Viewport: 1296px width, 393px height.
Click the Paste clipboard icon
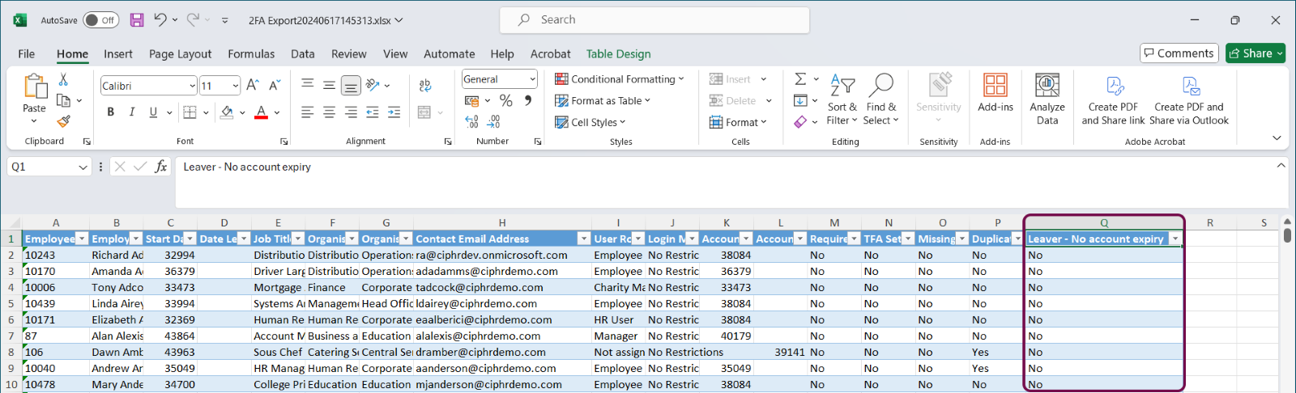click(x=35, y=86)
